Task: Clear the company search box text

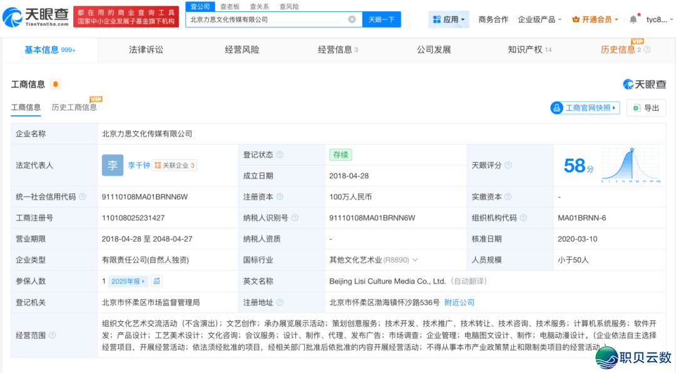Action: [352, 19]
